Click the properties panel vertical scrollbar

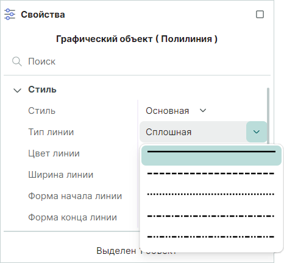point(268,116)
